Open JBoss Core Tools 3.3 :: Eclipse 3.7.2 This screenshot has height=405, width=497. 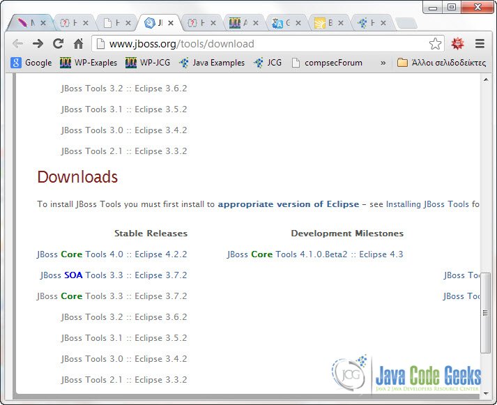coord(112,296)
